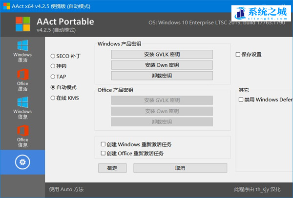Click Office 安装 GVLK 密钥 button
The height and width of the screenshot is (198, 293).
(x=162, y=100)
